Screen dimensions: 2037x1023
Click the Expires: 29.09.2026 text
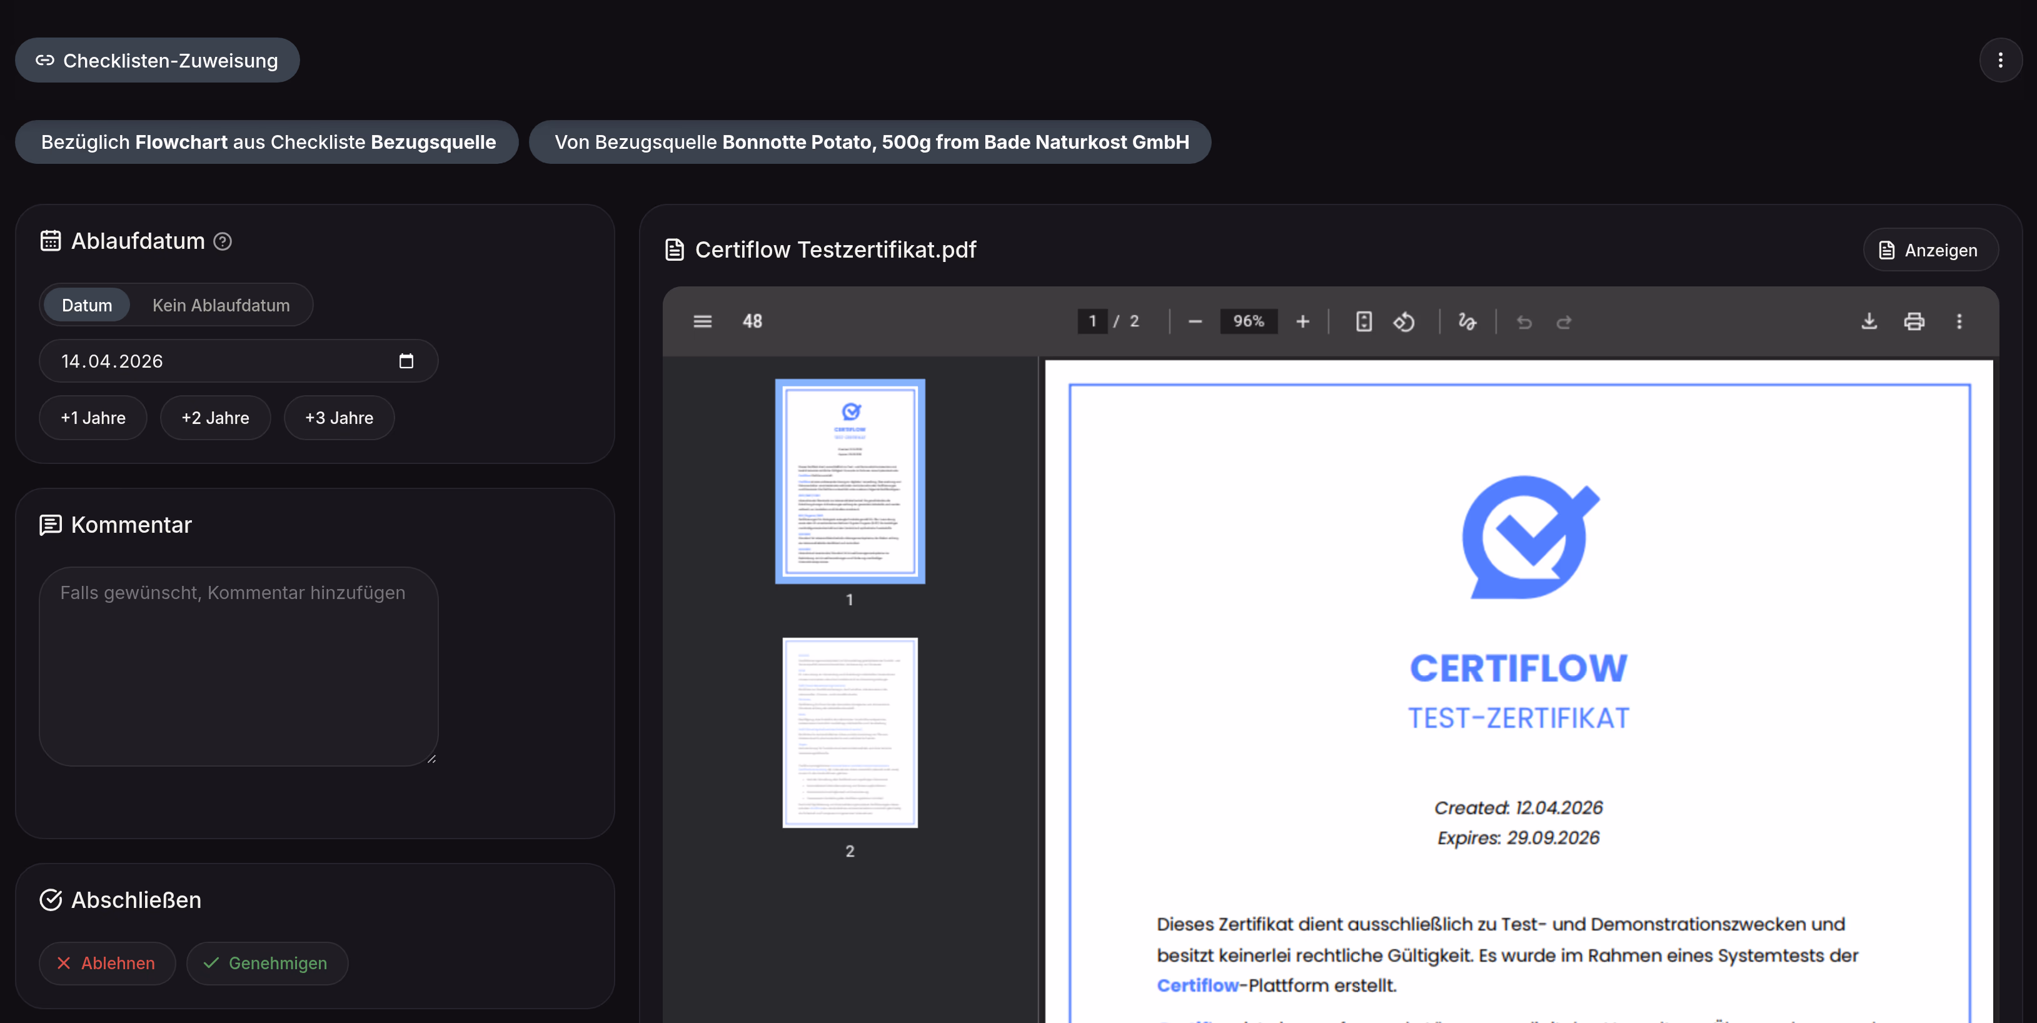tap(1518, 837)
